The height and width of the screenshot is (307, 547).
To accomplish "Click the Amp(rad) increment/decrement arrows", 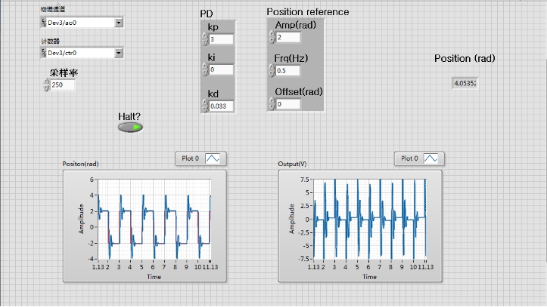I will click(272, 37).
